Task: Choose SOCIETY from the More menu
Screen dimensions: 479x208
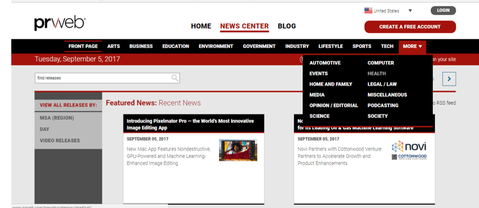Action: pyautogui.click(x=378, y=116)
